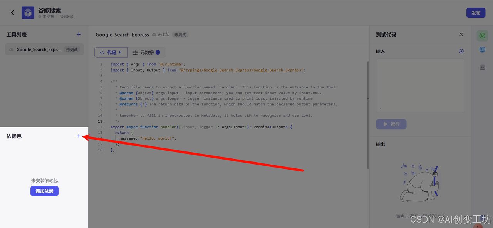Click the 未测试 tag beside the tool title
Image resolution: width=493 pixels, height=228 pixels.
pos(180,35)
